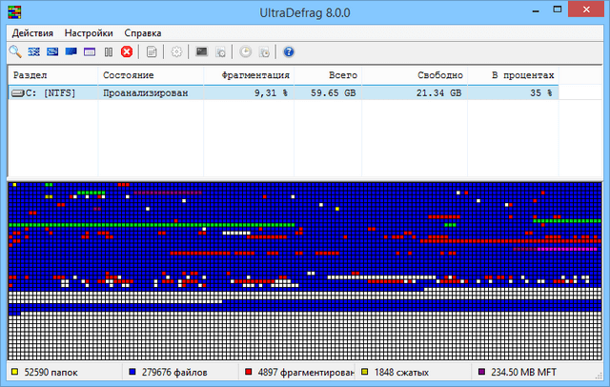This screenshot has height=387, width=610.
Task: Sort by the Состояние column header
Action: (151, 75)
